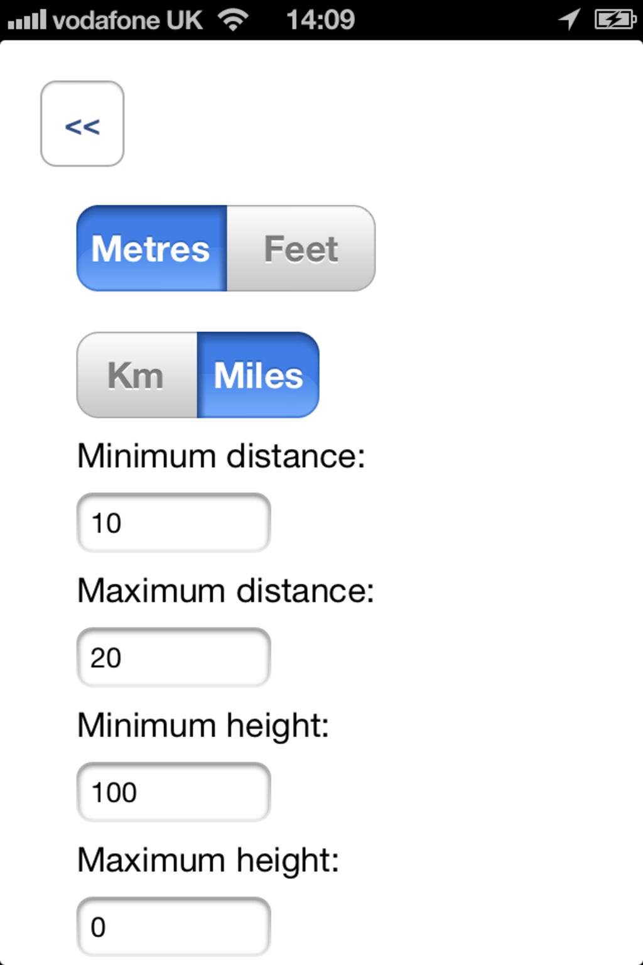Tap the battery charging icon
Screen dimensions: 643x965
(615, 19)
